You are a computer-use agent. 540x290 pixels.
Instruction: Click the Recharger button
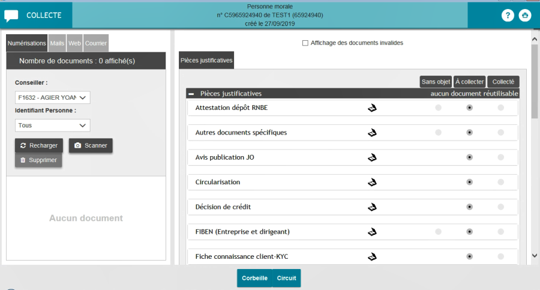(x=38, y=146)
